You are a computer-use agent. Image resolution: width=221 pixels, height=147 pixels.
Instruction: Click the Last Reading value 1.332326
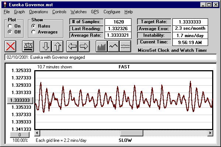coord(118,29)
